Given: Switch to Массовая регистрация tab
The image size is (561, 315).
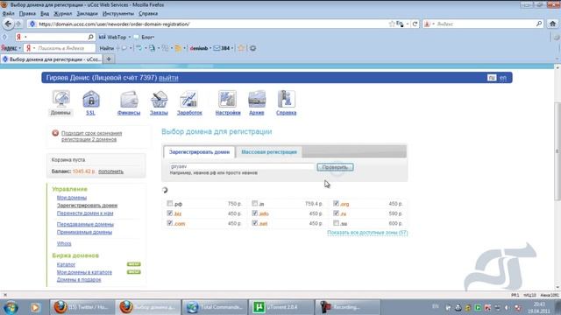Looking at the screenshot, I should pos(269,152).
